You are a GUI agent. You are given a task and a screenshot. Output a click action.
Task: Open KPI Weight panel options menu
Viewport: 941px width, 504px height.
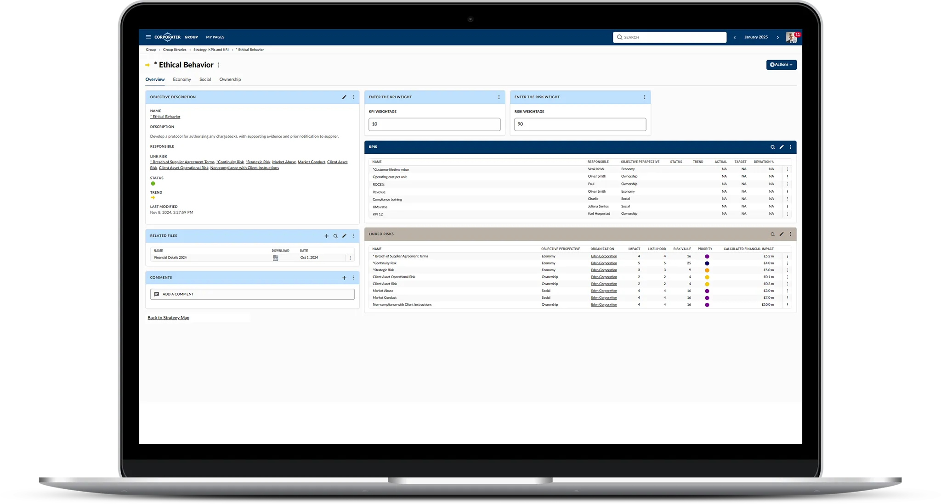[x=499, y=97]
